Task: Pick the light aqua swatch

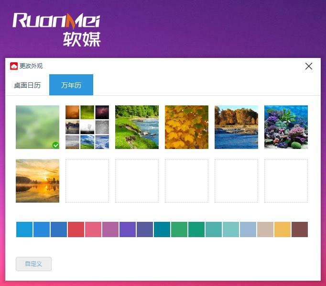Action: coord(231,229)
